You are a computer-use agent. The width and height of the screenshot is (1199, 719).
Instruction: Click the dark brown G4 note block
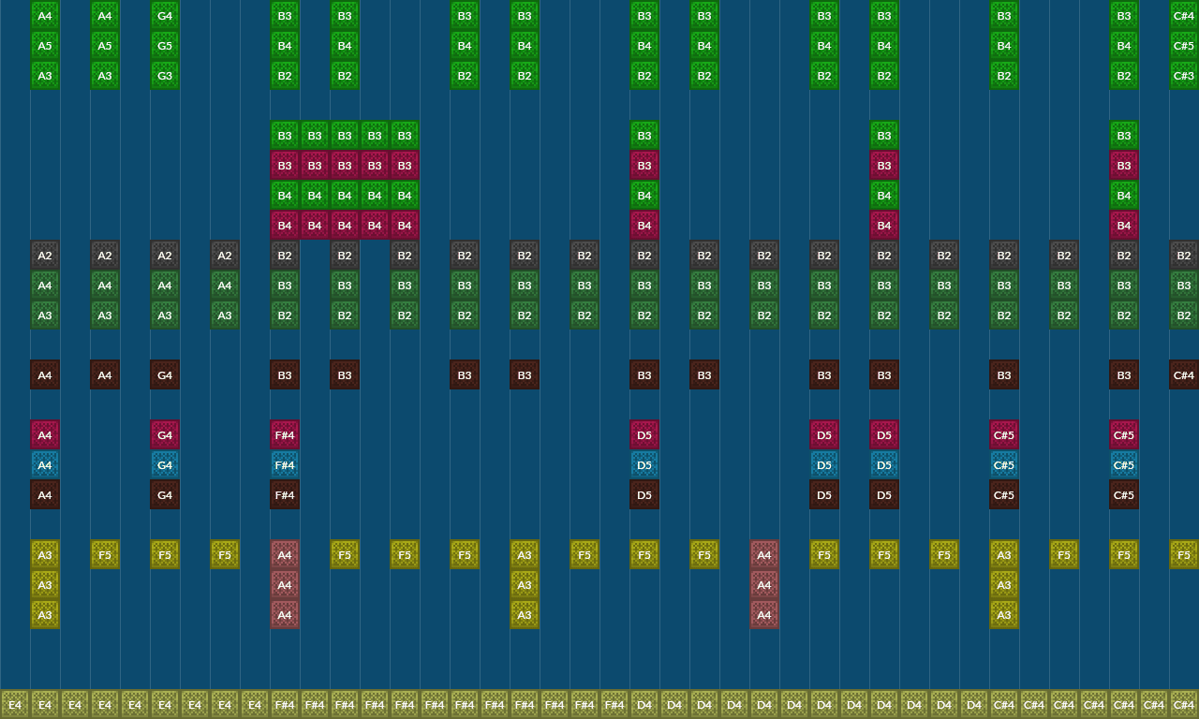pyautogui.click(x=165, y=494)
